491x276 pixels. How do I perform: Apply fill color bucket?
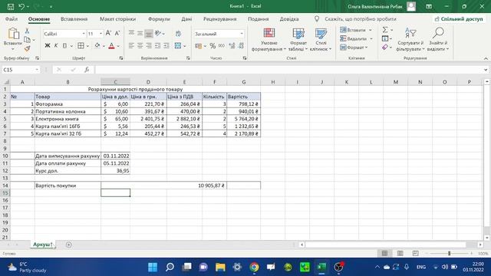tap(97, 46)
